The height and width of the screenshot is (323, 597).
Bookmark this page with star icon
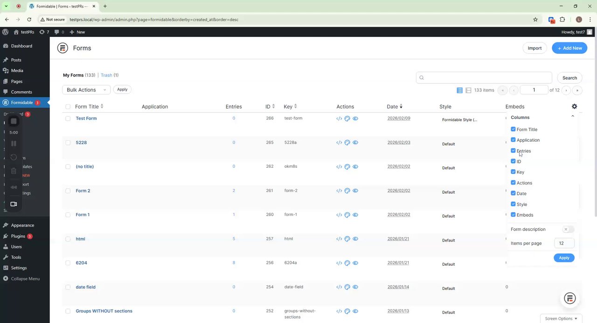click(x=535, y=20)
